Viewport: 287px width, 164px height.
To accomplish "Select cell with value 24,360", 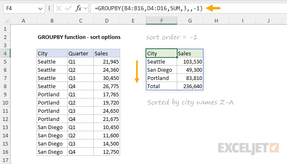I will [x=107, y=70].
